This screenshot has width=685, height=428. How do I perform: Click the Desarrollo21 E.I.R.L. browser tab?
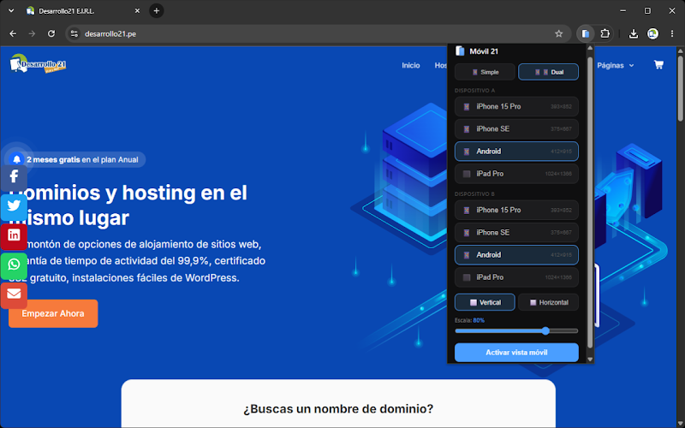coord(83,11)
